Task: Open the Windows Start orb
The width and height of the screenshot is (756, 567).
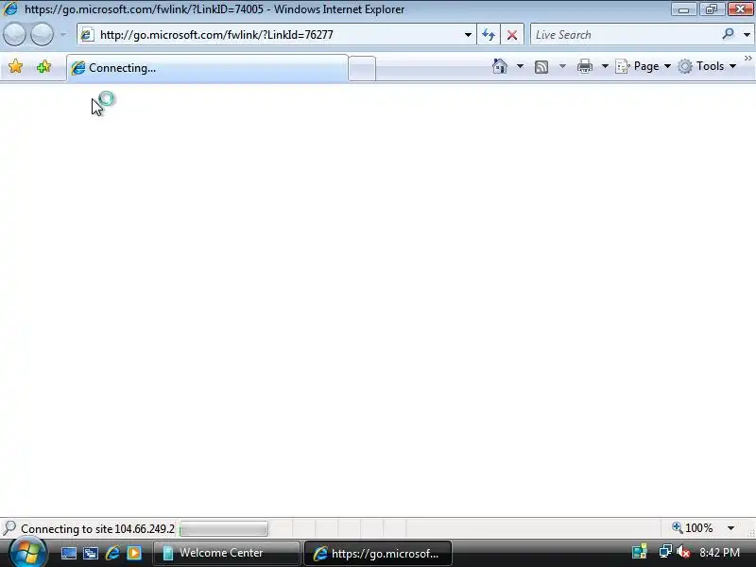Action: click(x=28, y=553)
